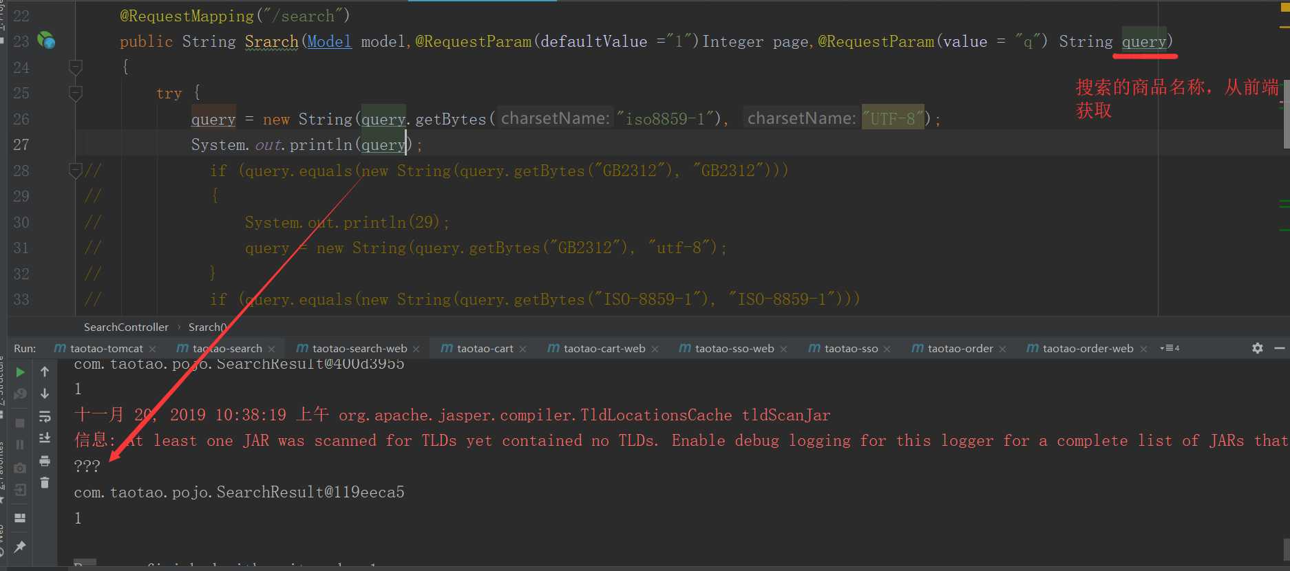Close the taotao-search-web run tab
1290x571 pixels.
pos(416,349)
